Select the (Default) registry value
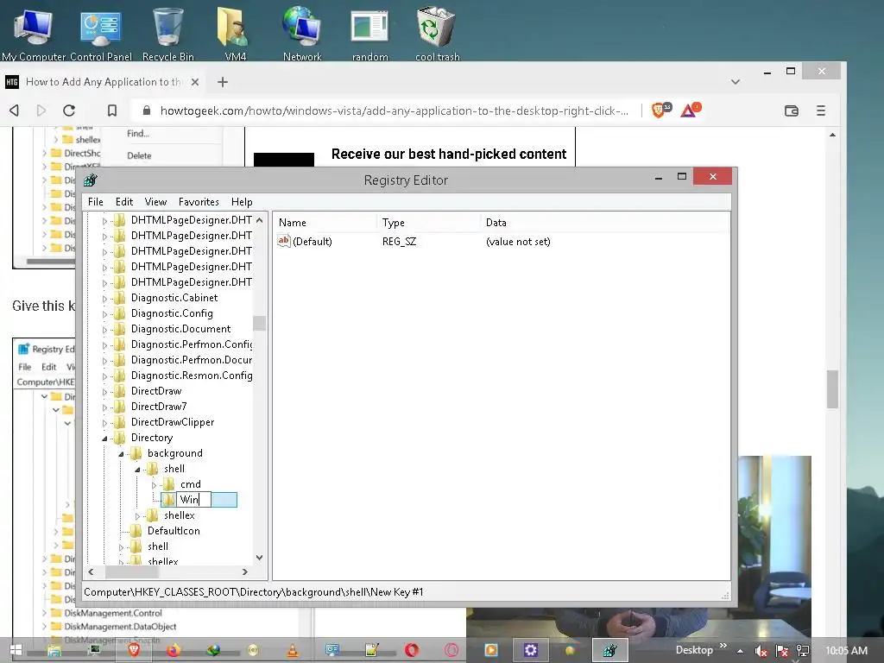Image resolution: width=884 pixels, height=663 pixels. [x=305, y=242]
